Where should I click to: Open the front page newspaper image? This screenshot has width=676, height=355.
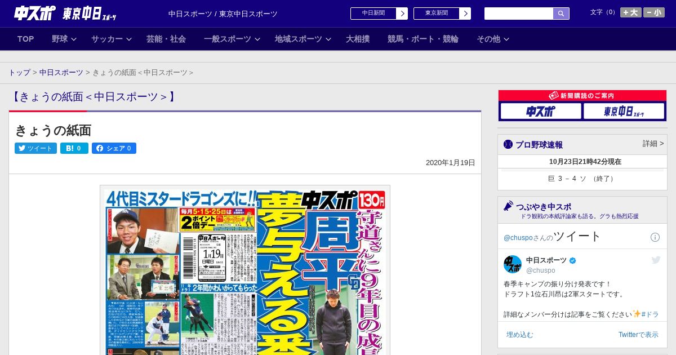[245, 270]
